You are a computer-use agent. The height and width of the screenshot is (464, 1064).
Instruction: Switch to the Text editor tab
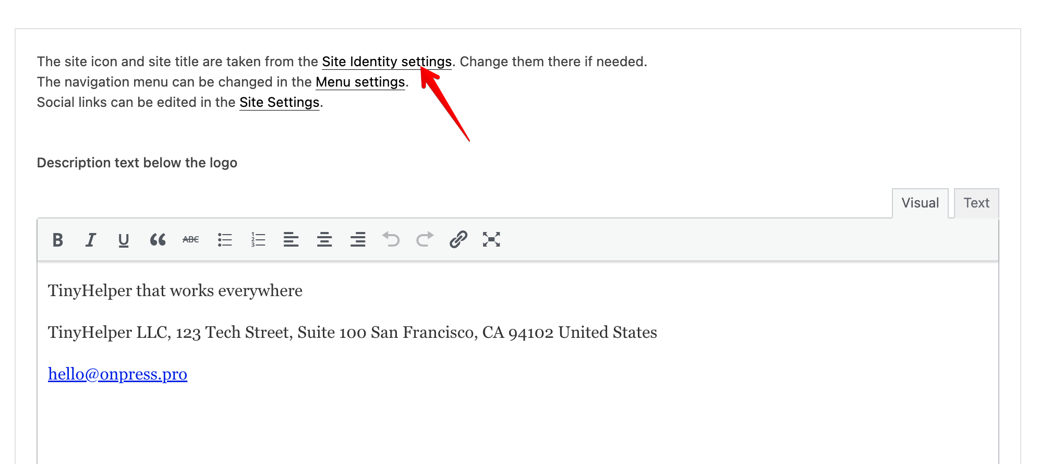pyautogui.click(x=976, y=203)
